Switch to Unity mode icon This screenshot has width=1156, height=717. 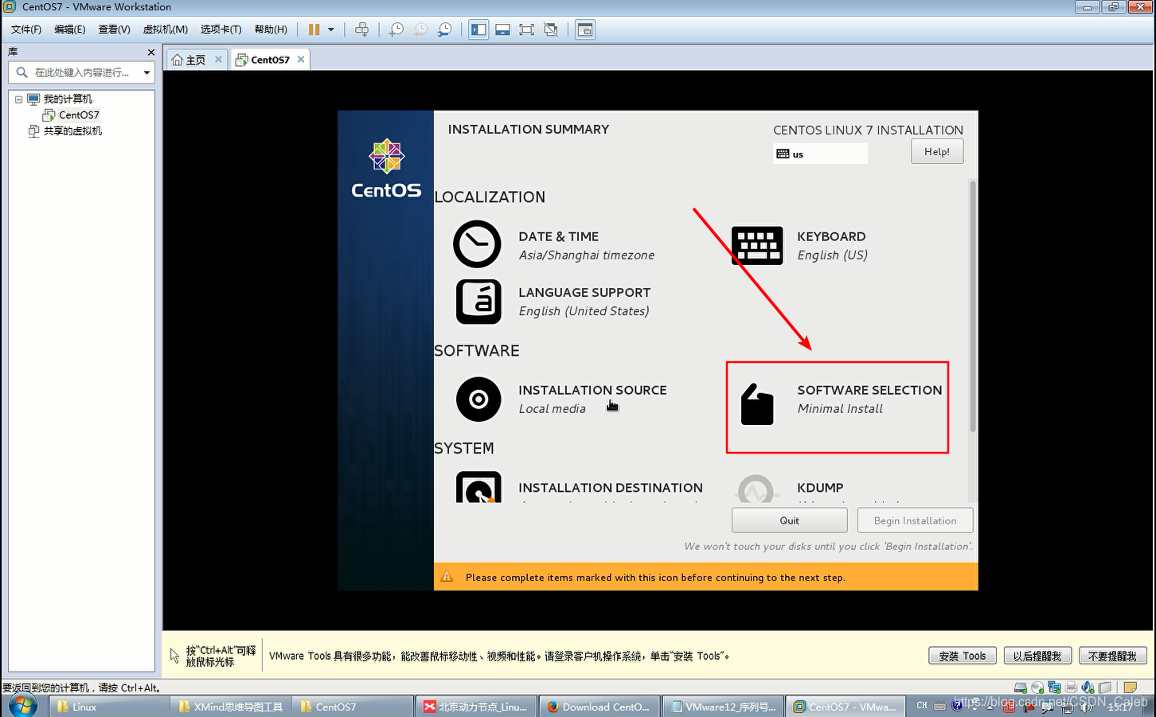point(550,29)
